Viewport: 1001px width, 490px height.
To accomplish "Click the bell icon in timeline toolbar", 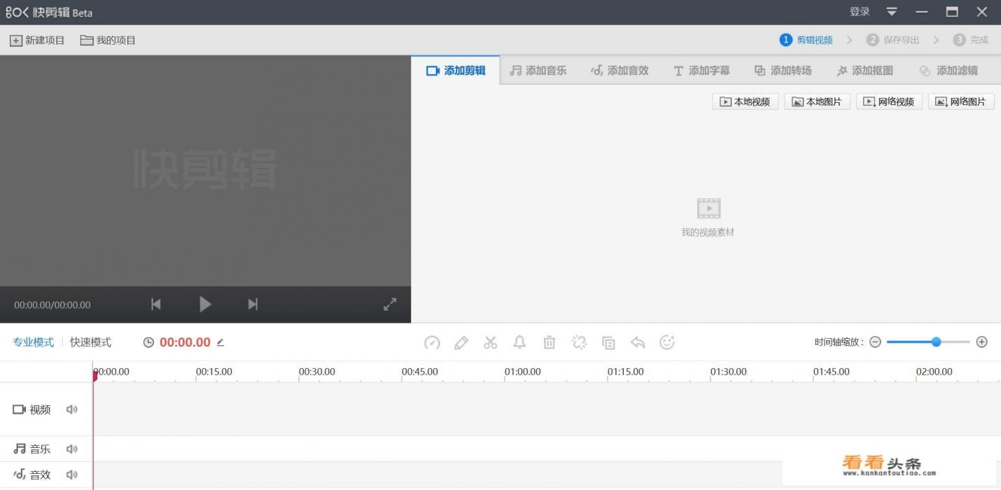I will pyautogui.click(x=519, y=342).
